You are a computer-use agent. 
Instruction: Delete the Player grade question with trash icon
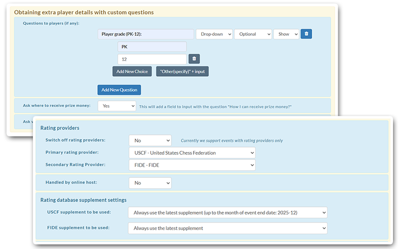(x=306, y=34)
